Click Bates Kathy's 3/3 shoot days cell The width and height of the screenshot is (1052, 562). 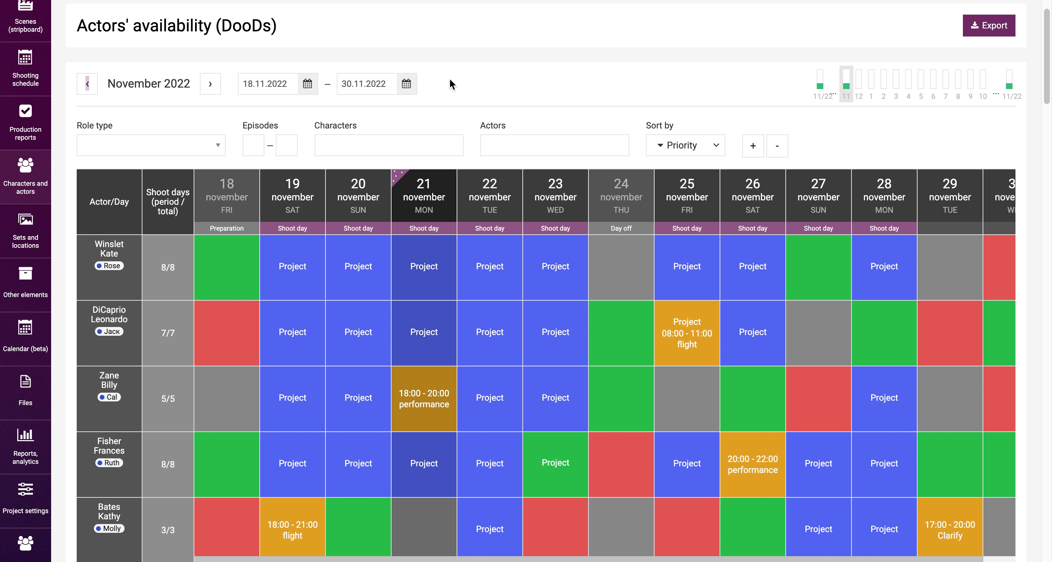(168, 530)
